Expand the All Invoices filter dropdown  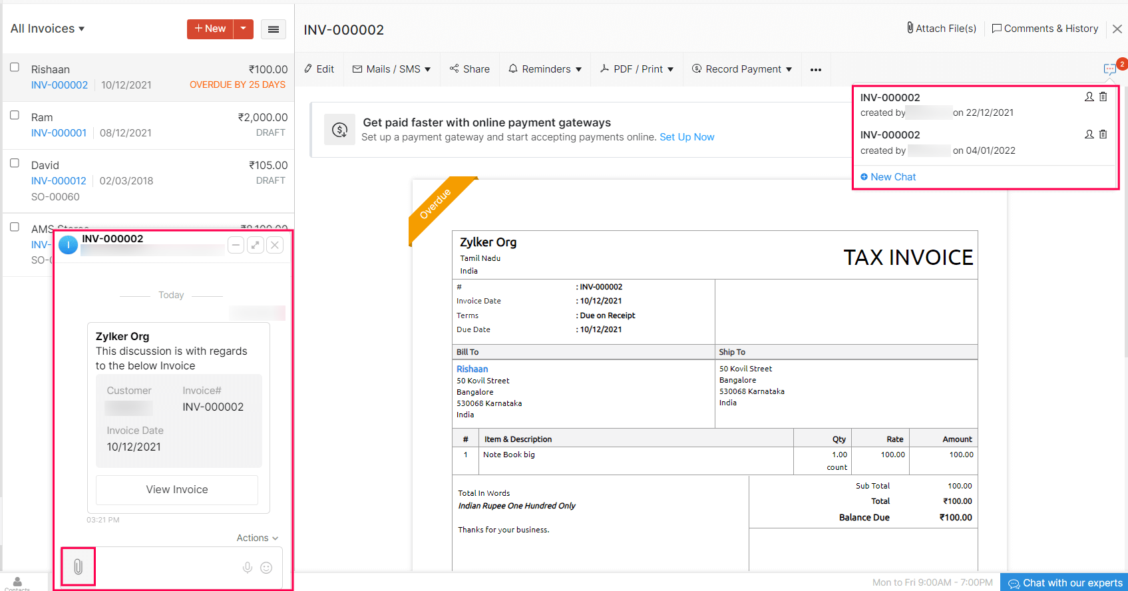[47, 29]
